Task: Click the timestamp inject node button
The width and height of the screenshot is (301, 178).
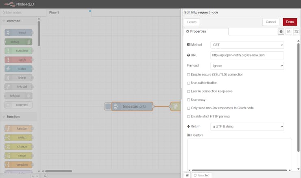Action: click(x=107, y=106)
